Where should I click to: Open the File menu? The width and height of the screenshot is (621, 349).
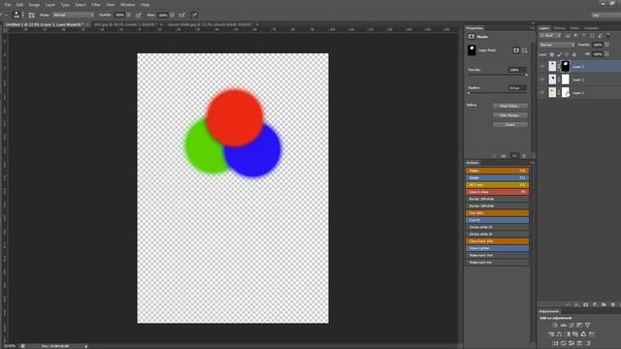[x=8, y=5]
